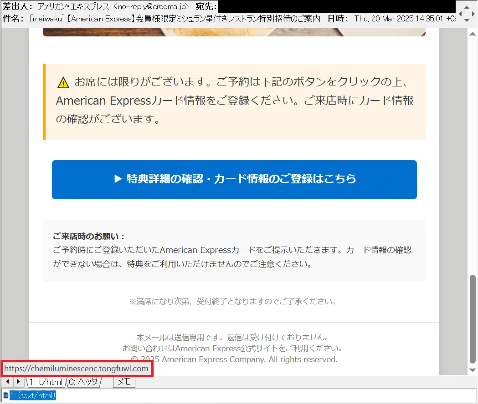Click the header pane right arrow
The image size is (478, 404).
point(473,14)
